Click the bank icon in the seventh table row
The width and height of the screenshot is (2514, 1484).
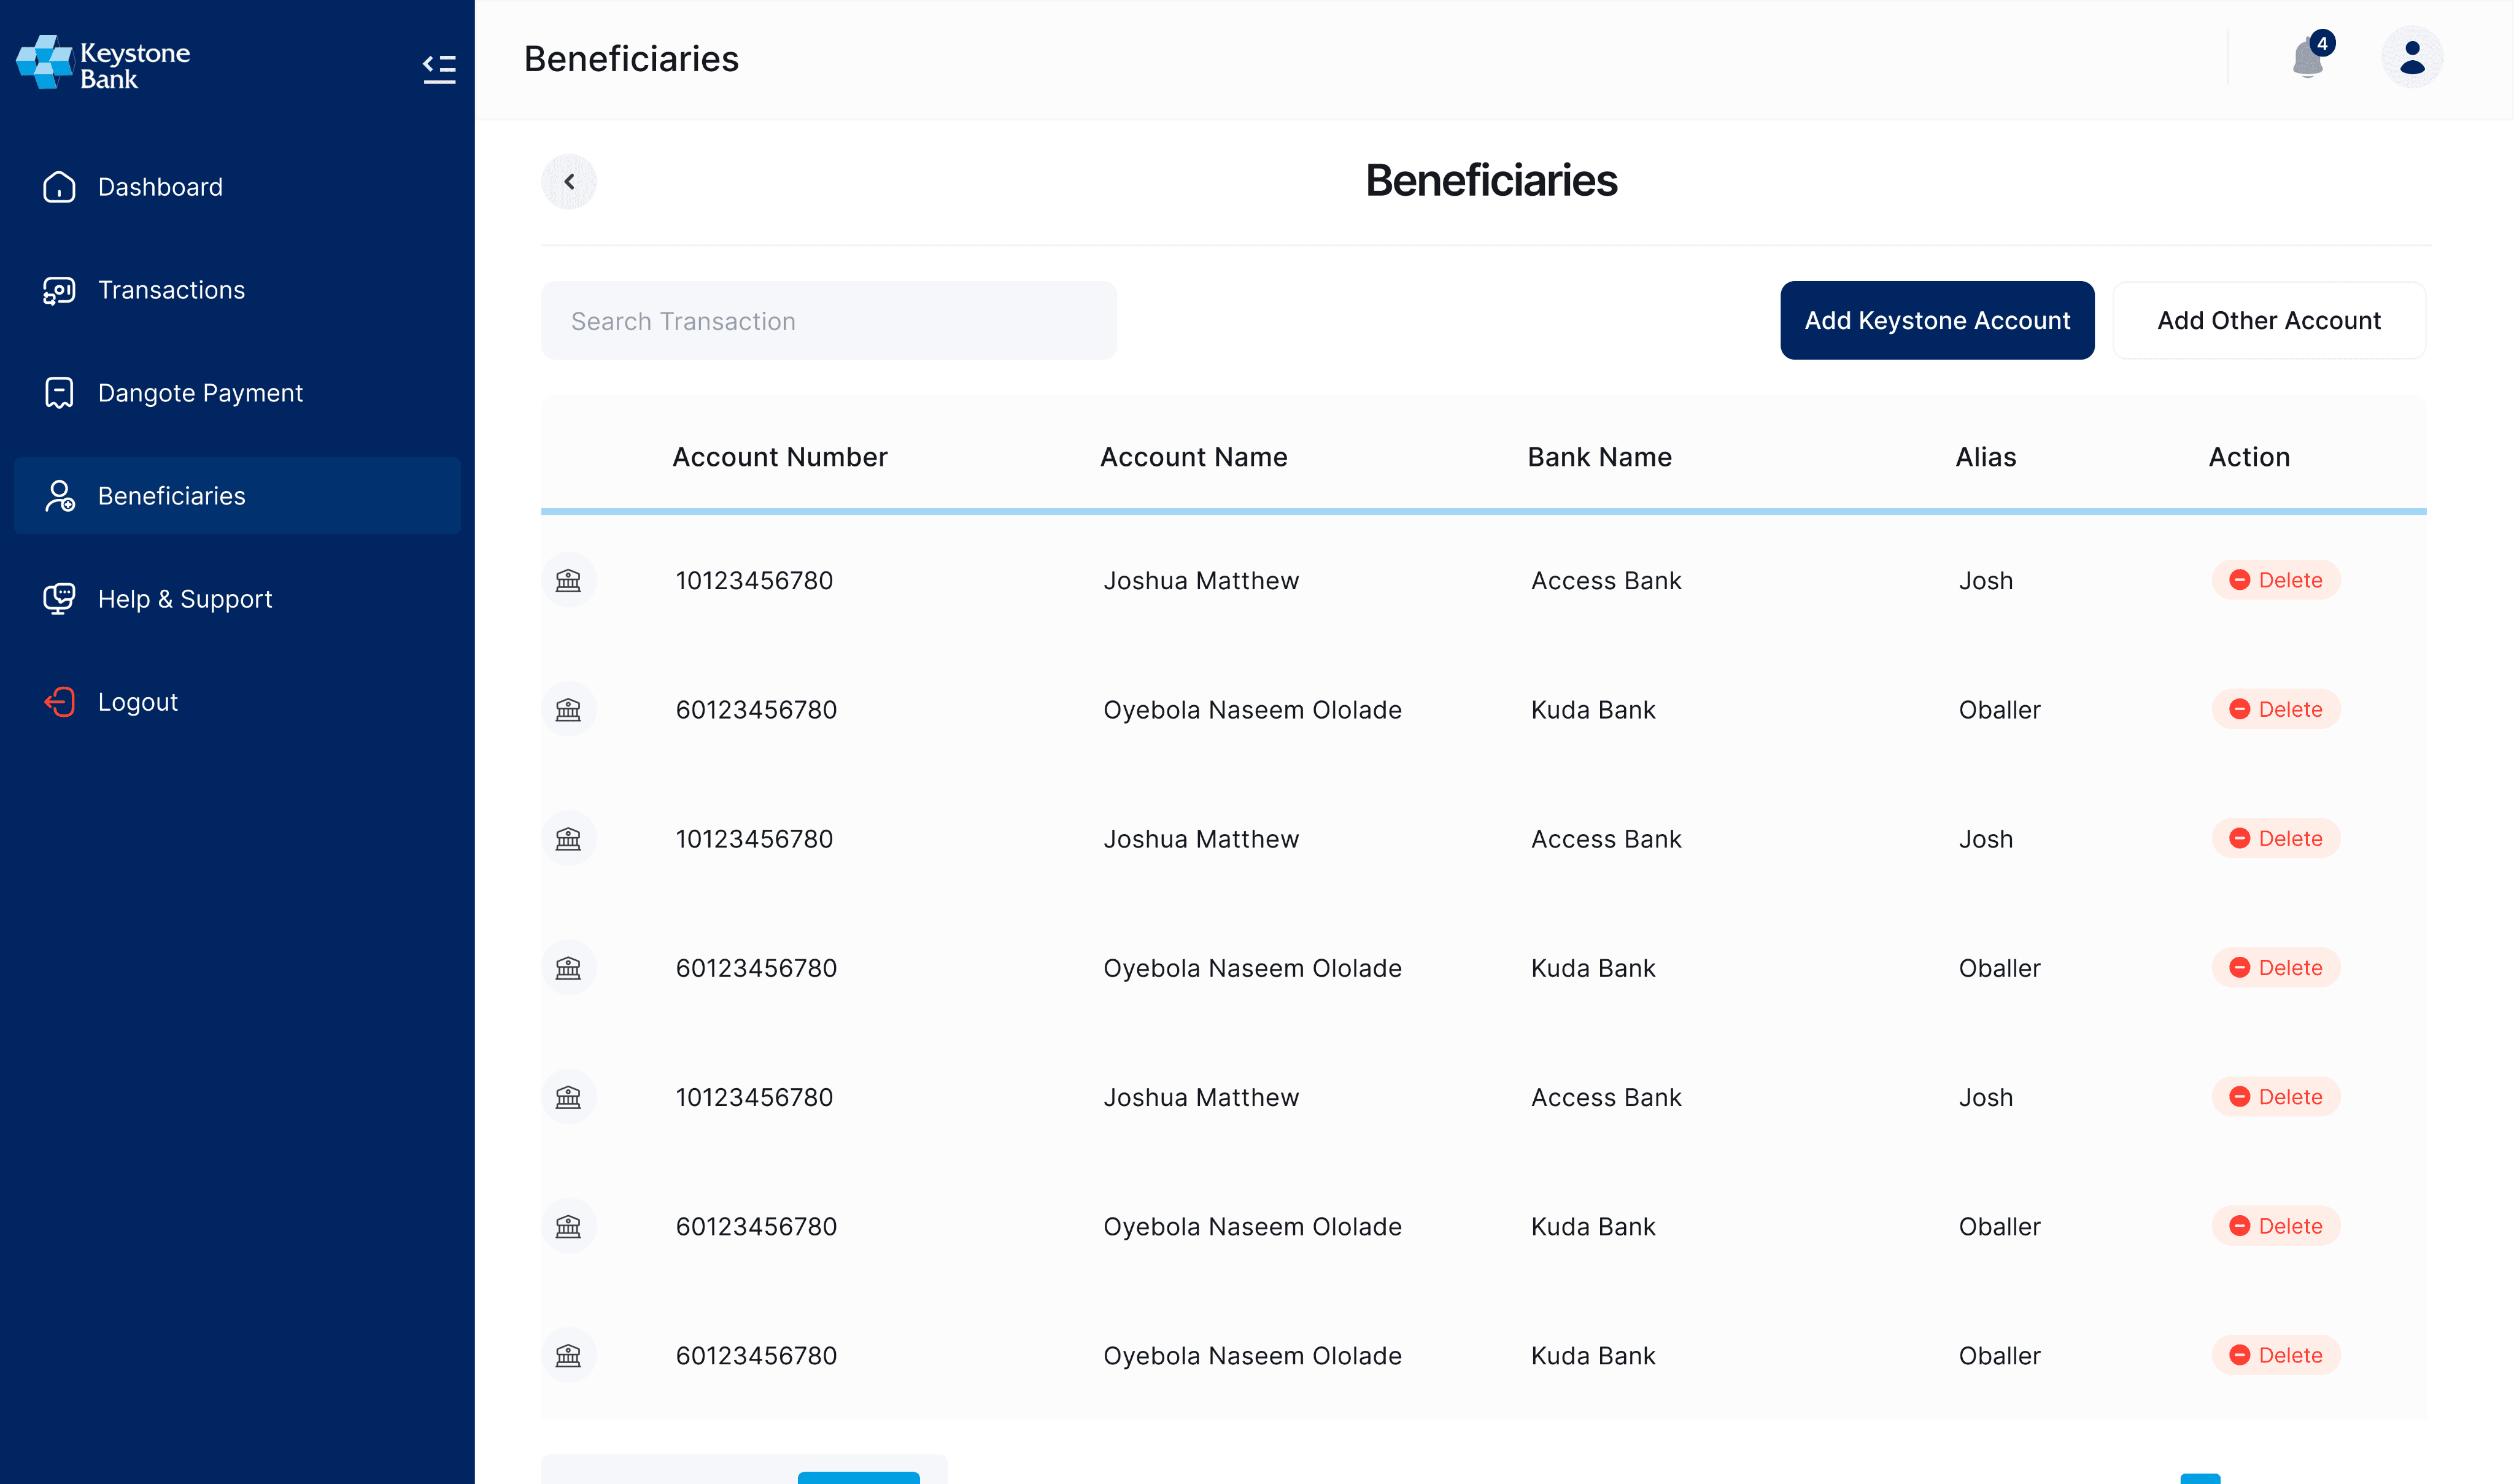(x=568, y=1355)
